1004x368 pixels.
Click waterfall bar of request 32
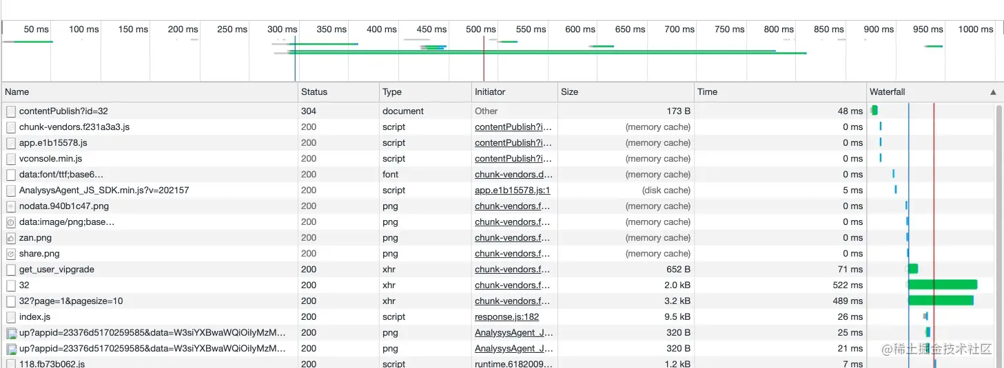tap(942, 285)
